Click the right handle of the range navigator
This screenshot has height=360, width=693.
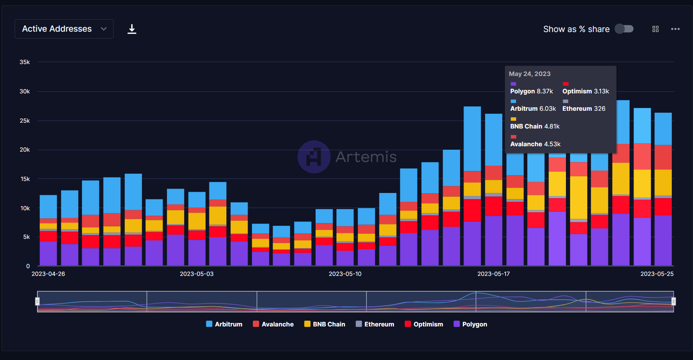point(673,301)
